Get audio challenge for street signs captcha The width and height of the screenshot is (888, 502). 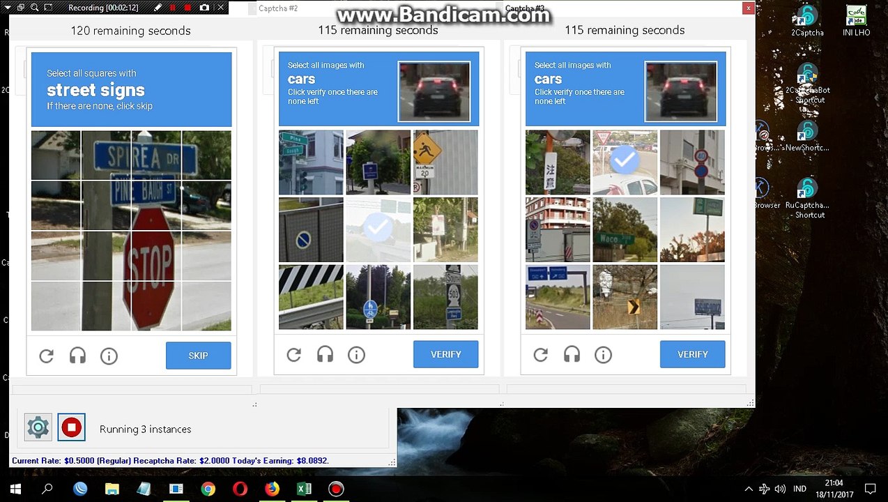77,356
